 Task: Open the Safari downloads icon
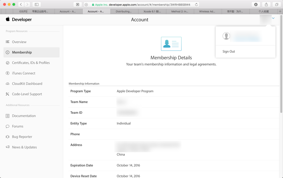click(x=256, y=5)
